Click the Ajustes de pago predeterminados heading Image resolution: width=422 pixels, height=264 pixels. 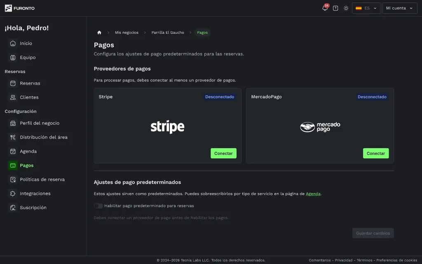[x=137, y=182]
